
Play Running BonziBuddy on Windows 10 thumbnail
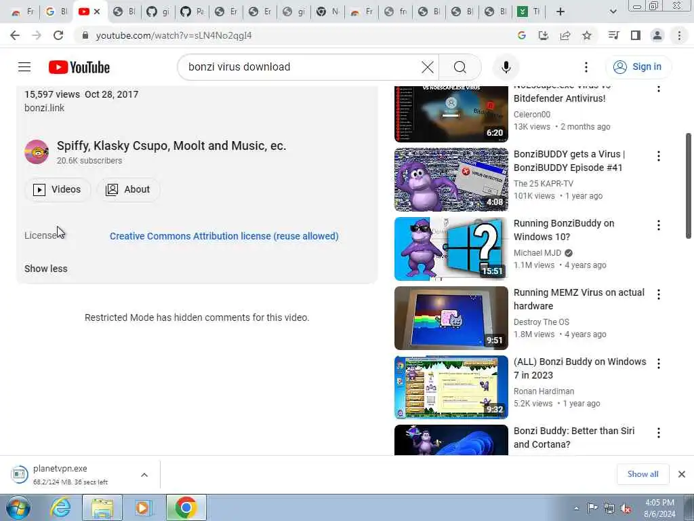451,248
